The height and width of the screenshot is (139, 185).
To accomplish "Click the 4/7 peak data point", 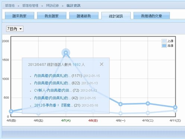I will click(66, 53).
